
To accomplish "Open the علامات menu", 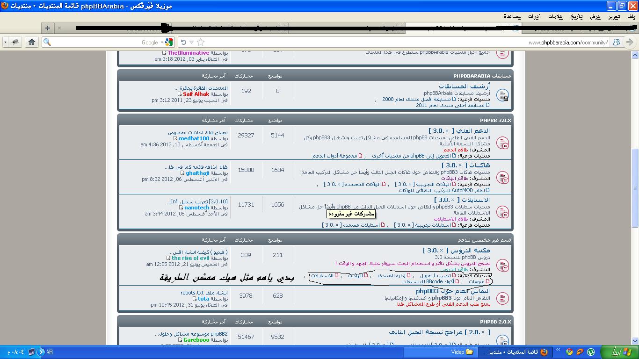I will coord(555,16).
